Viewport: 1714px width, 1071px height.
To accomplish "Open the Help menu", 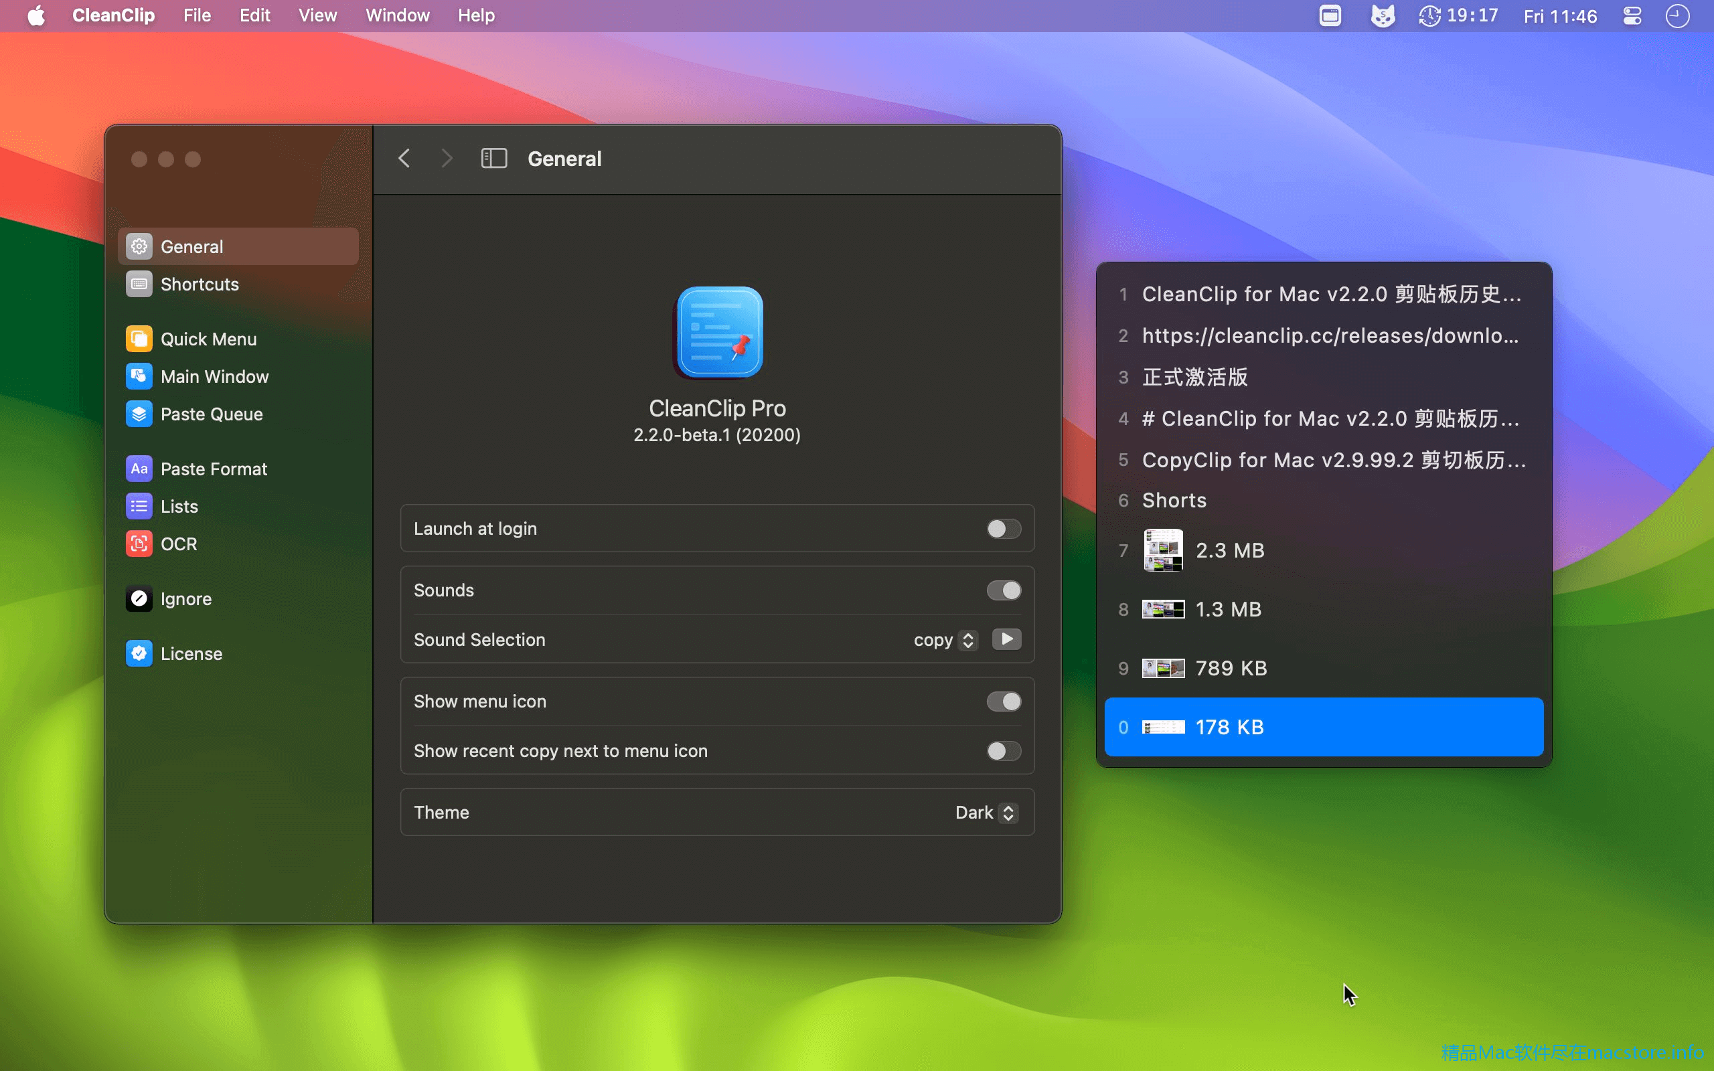I will coord(476,15).
